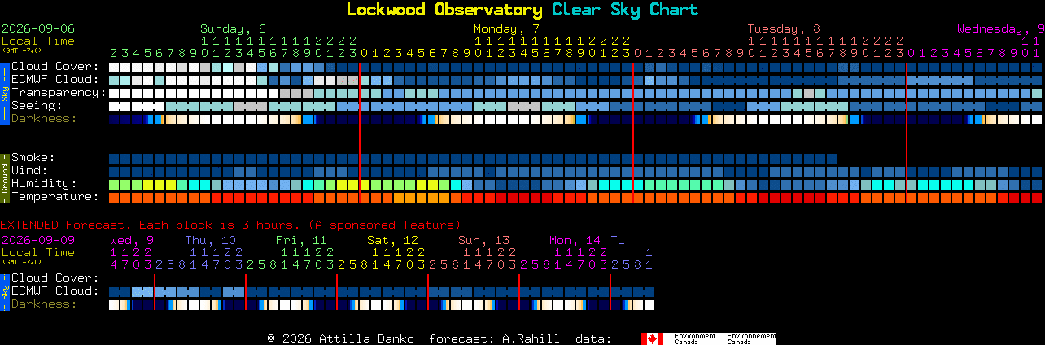Open the Environnement Canada French logo
1045x345 pixels.
pyautogui.click(x=751, y=338)
